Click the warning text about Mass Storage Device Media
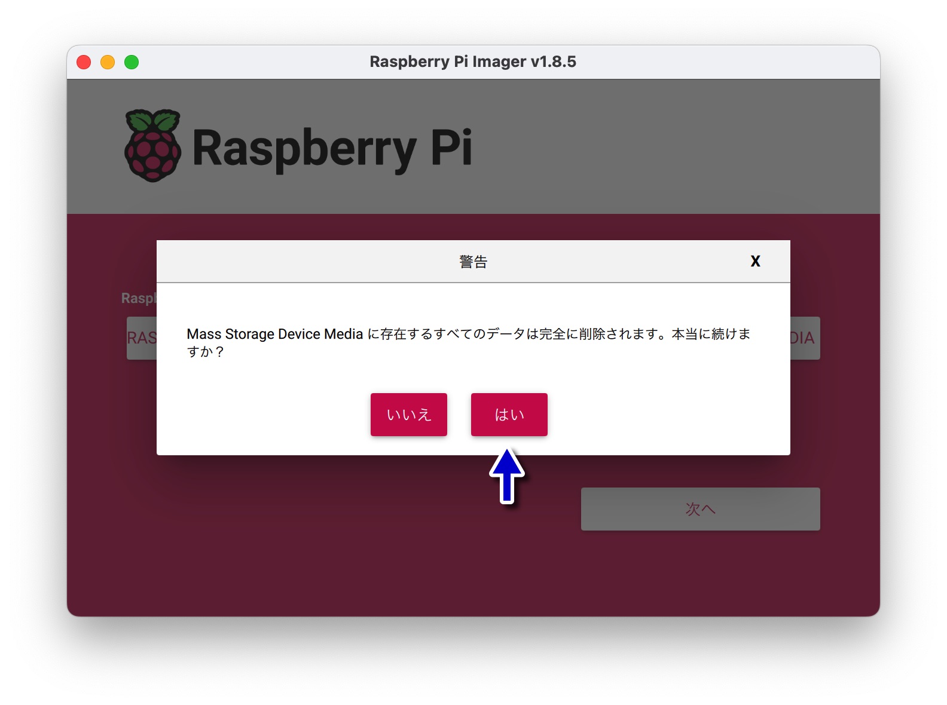 (469, 342)
